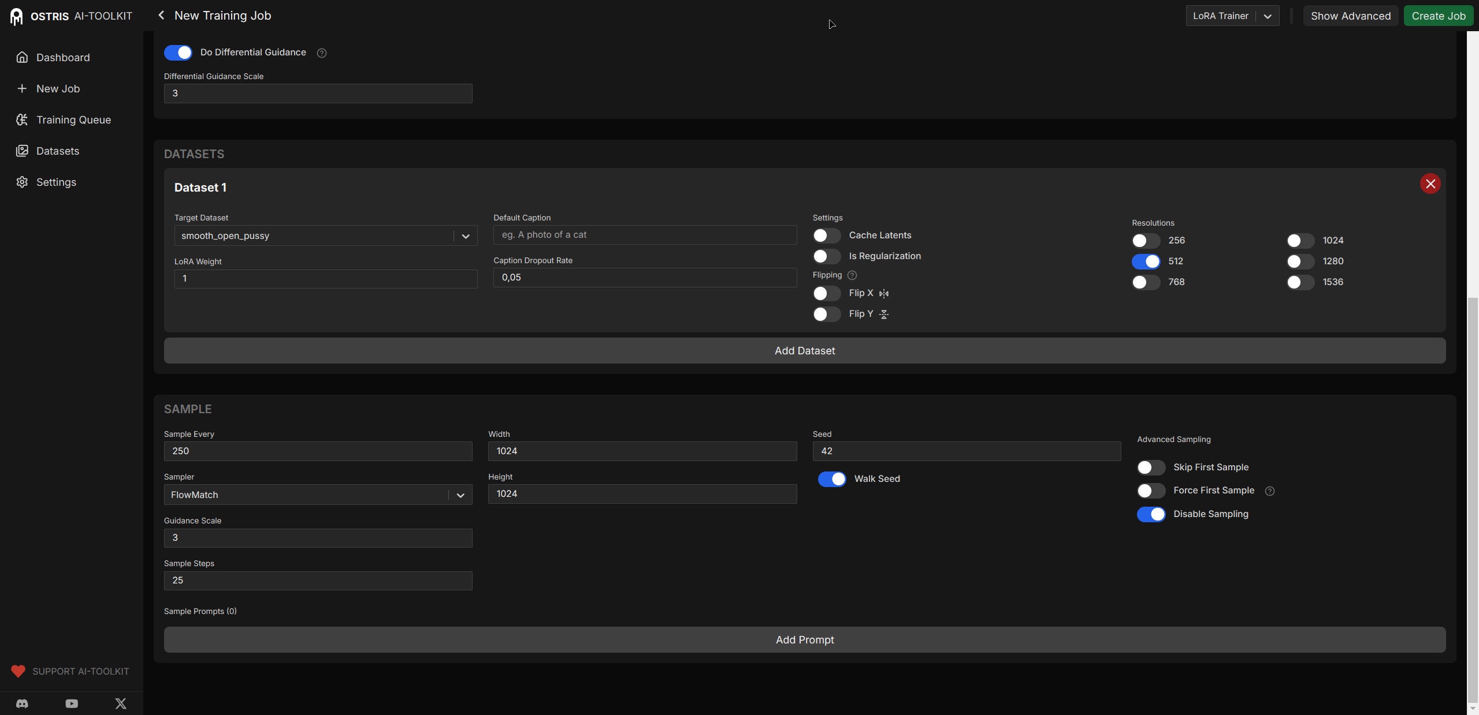The image size is (1479, 715).
Task: Open YouTube icon in sidebar footer
Action: coord(72,703)
